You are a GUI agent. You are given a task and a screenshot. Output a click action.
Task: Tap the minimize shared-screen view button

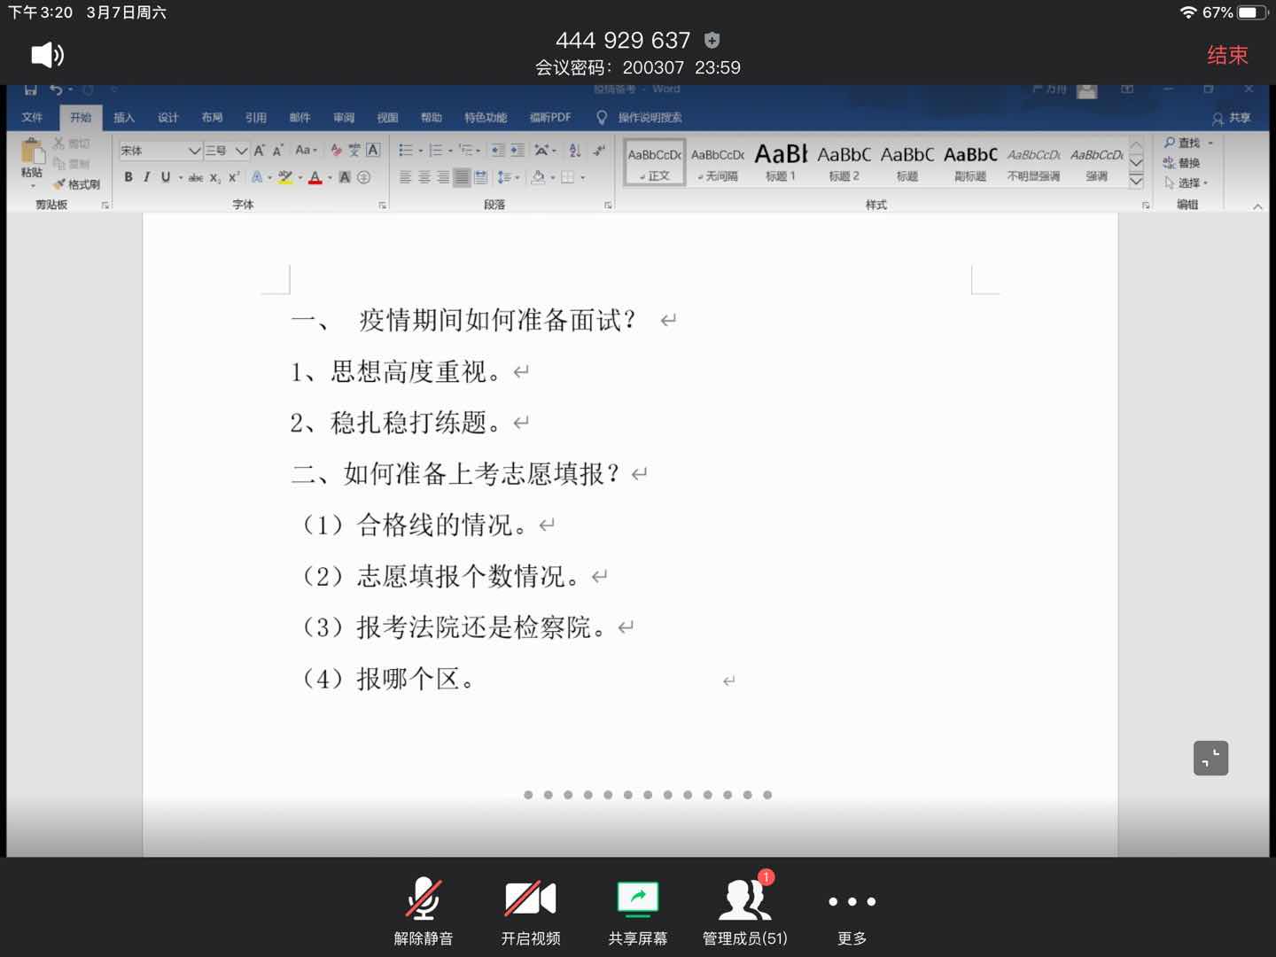click(1210, 758)
